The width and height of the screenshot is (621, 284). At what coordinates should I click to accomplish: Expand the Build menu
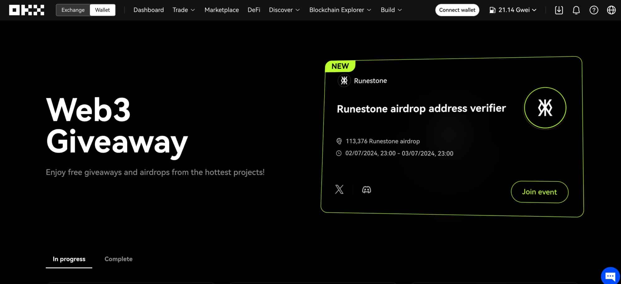(391, 10)
